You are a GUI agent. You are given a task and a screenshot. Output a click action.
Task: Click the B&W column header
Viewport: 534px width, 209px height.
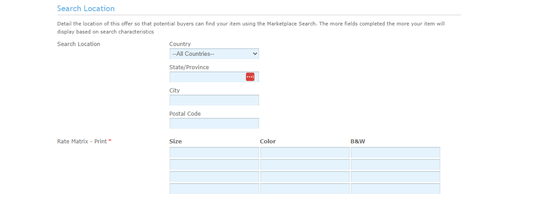[358, 142]
